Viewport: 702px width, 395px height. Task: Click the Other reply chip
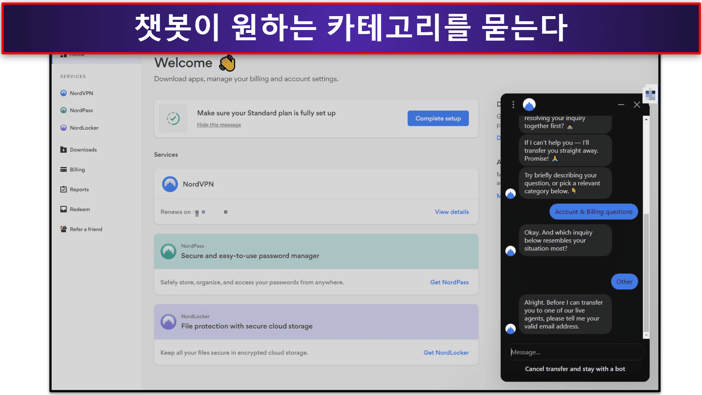click(x=624, y=282)
